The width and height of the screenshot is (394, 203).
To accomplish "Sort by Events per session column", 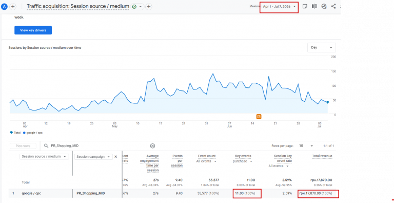I will [x=178, y=161].
